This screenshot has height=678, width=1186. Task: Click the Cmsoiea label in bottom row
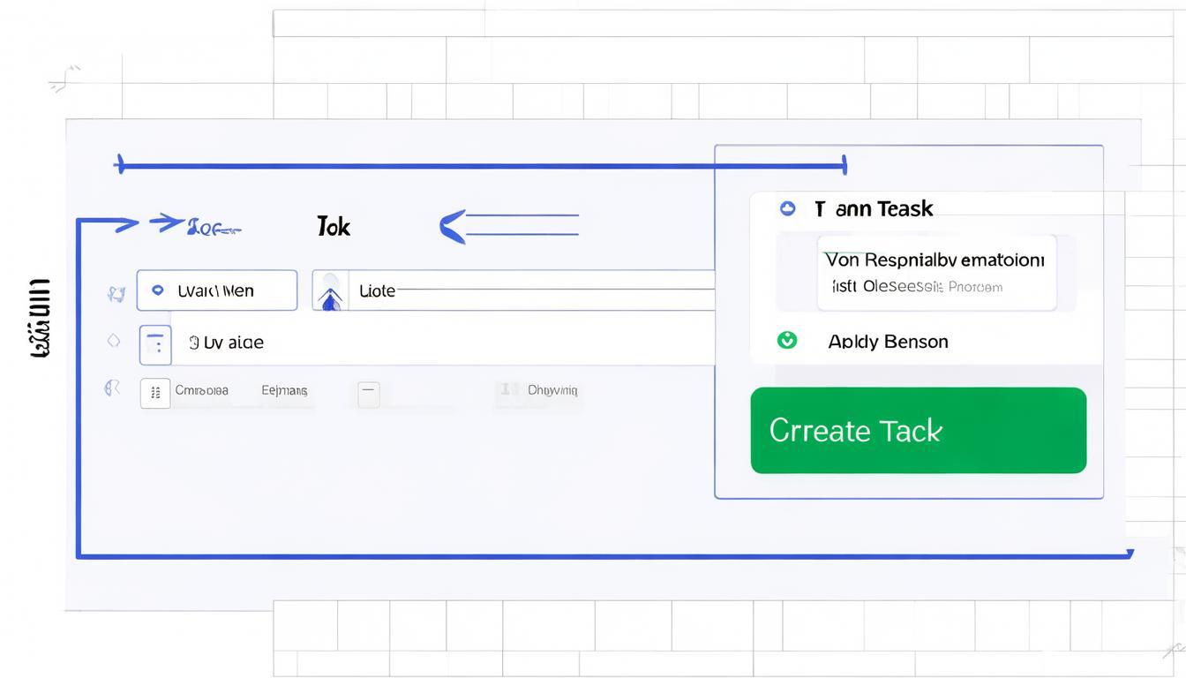[201, 390]
